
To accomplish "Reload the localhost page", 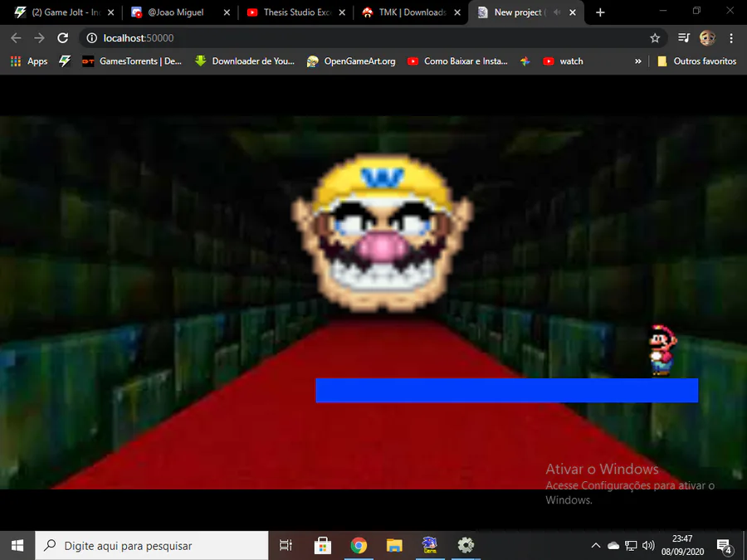I will pyautogui.click(x=63, y=38).
